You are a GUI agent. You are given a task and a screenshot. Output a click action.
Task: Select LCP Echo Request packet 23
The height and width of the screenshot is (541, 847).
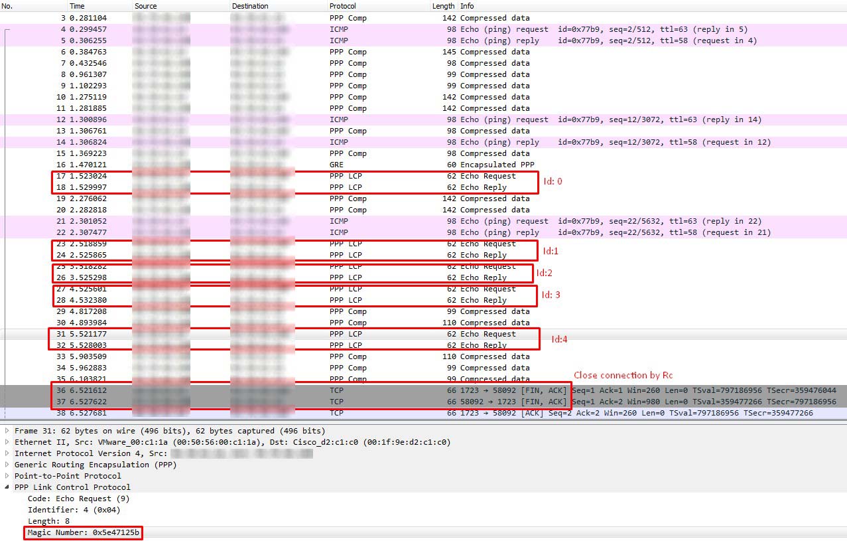click(x=423, y=244)
